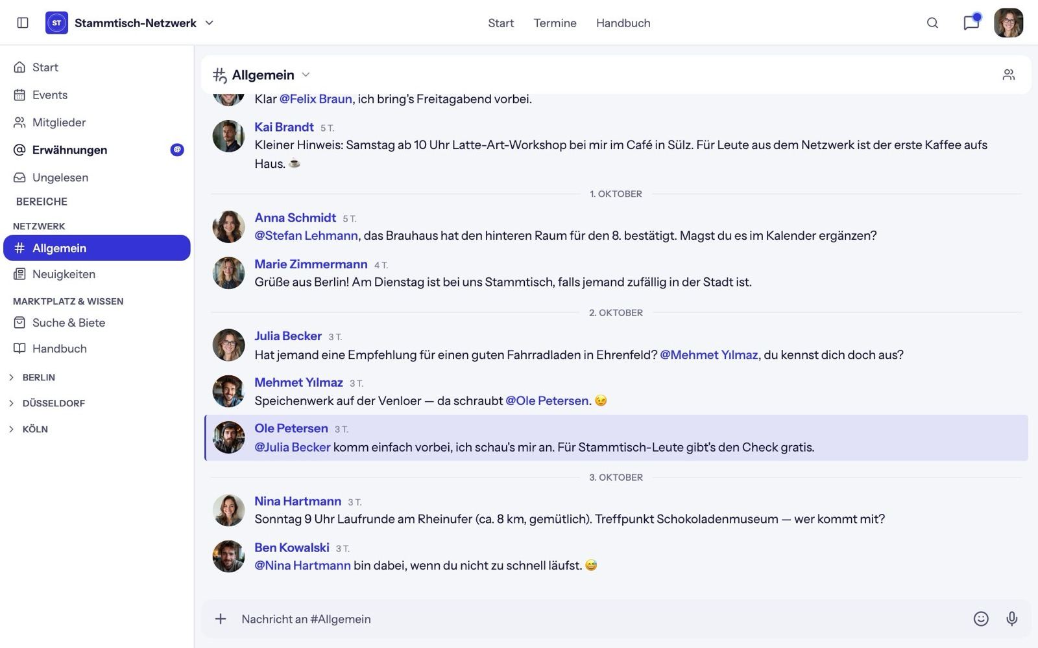Start voice message with microphone icon
The width and height of the screenshot is (1038, 648).
(1011, 619)
